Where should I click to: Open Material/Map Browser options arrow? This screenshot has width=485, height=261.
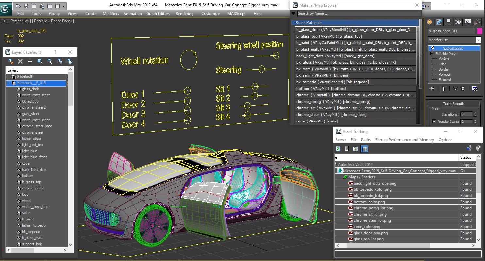click(x=293, y=14)
